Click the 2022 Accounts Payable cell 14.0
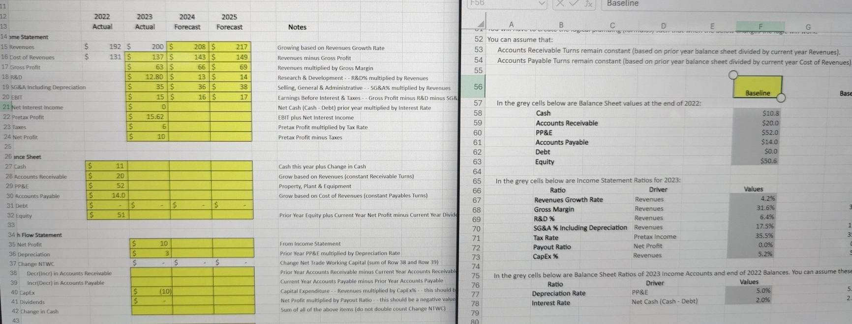The height and width of the screenshot is (324, 852). pos(107,195)
